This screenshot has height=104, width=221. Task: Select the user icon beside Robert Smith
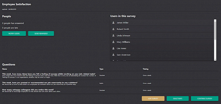113,29
